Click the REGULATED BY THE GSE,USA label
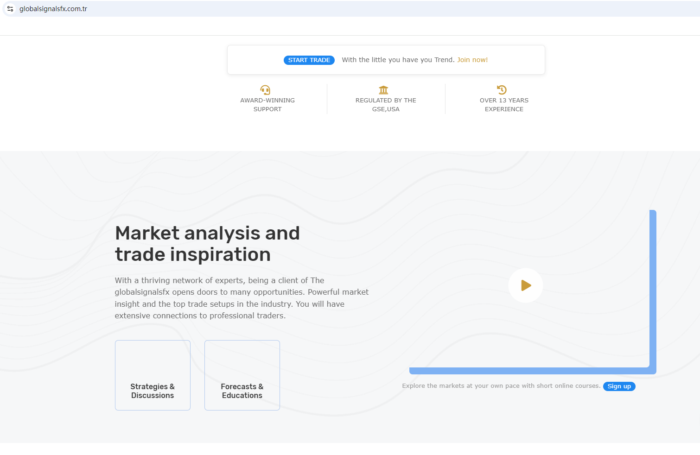 click(x=386, y=105)
